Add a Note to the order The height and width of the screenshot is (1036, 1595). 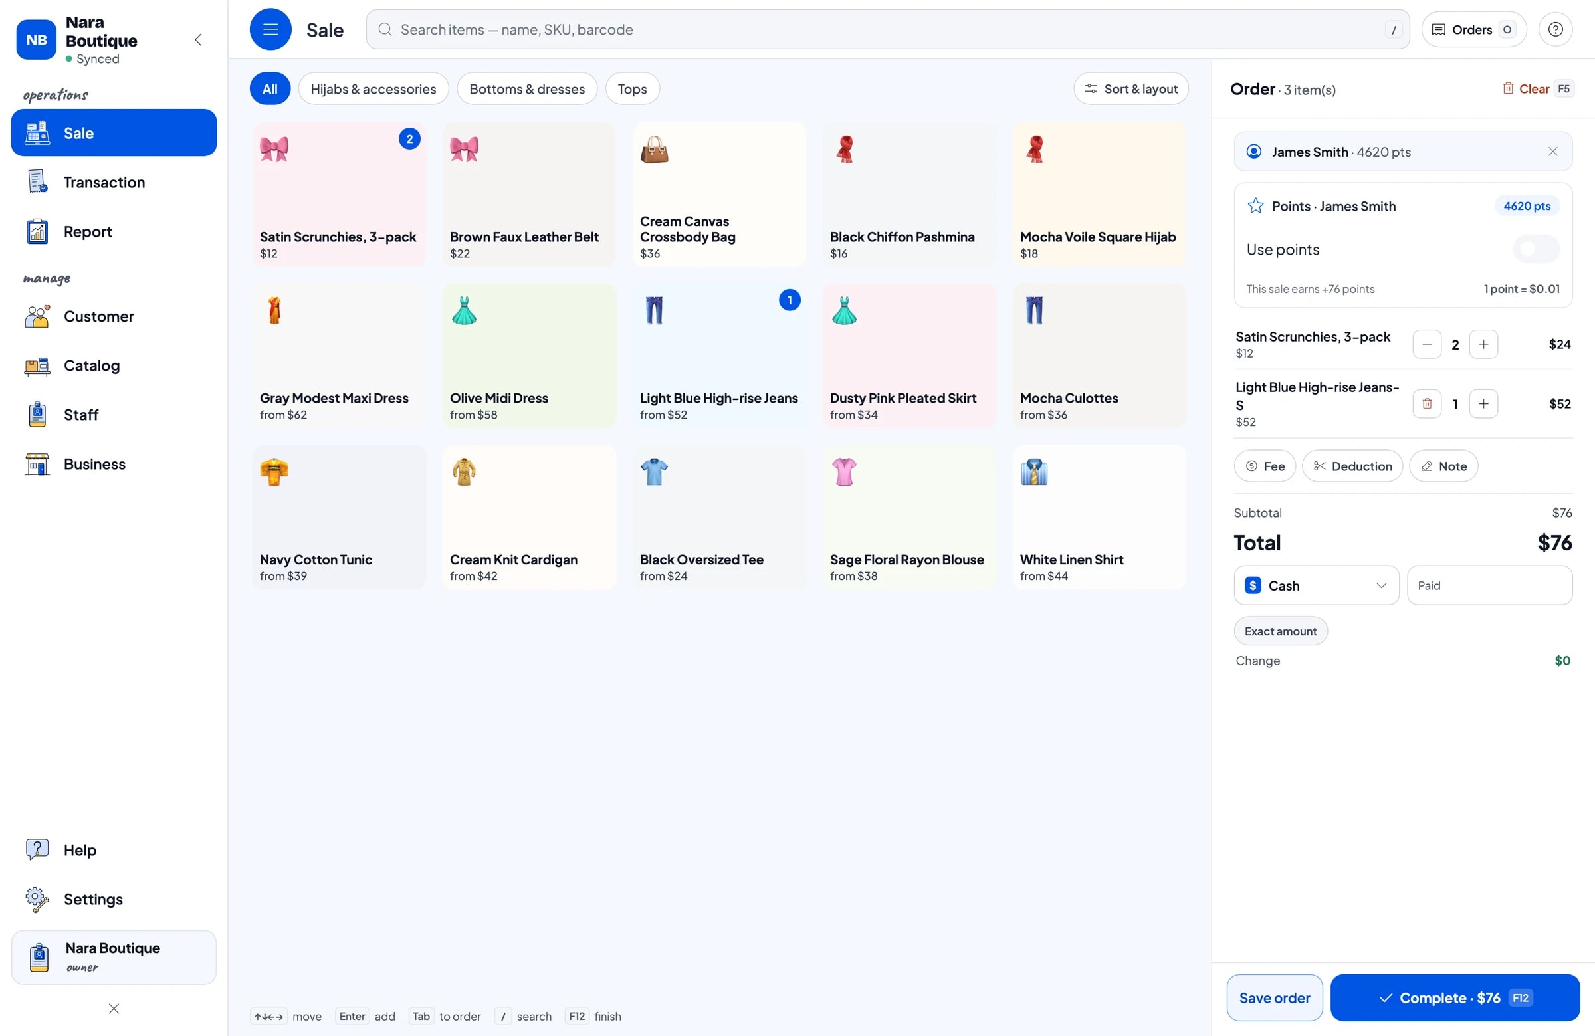(1443, 466)
